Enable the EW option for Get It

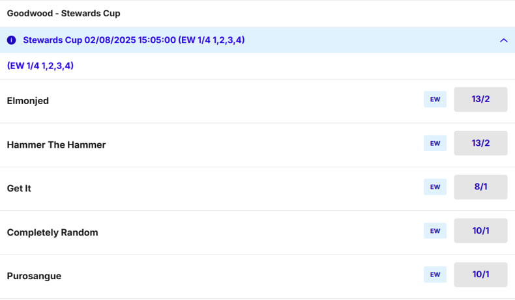point(435,187)
